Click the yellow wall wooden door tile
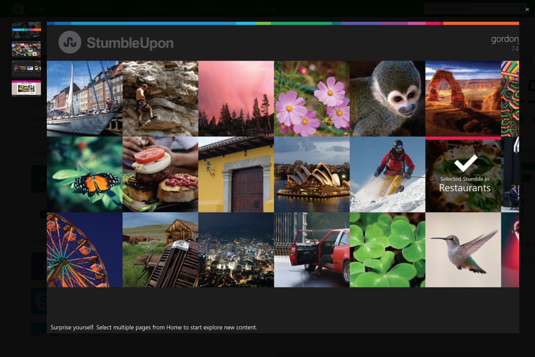The width and height of the screenshot is (535, 357). tap(236, 174)
